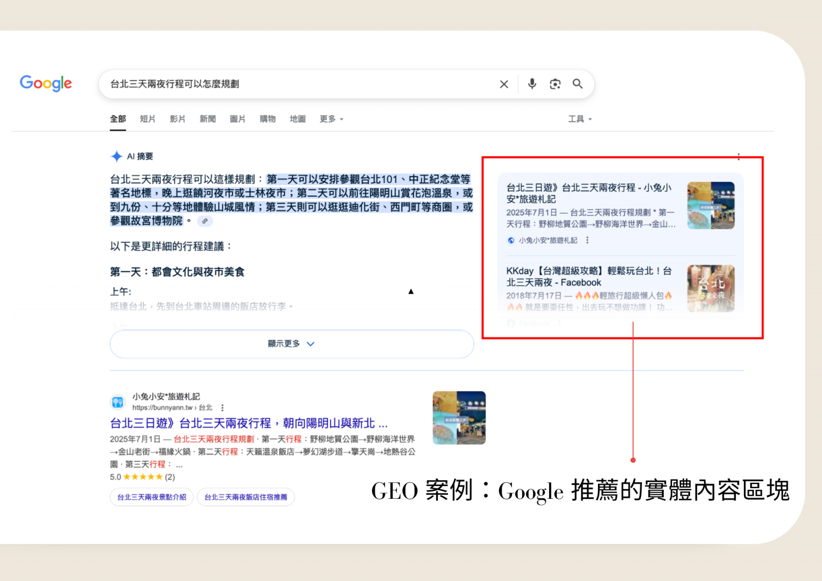Expand AI summary with 顯示更多
The width and height of the screenshot is (822, 581).
tap(291, 344)
